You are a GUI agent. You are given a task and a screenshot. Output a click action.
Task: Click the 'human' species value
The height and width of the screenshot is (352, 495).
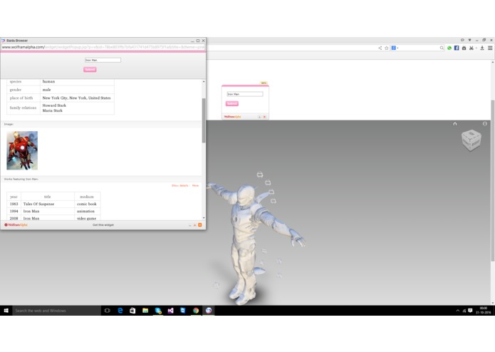coord(48,81)
